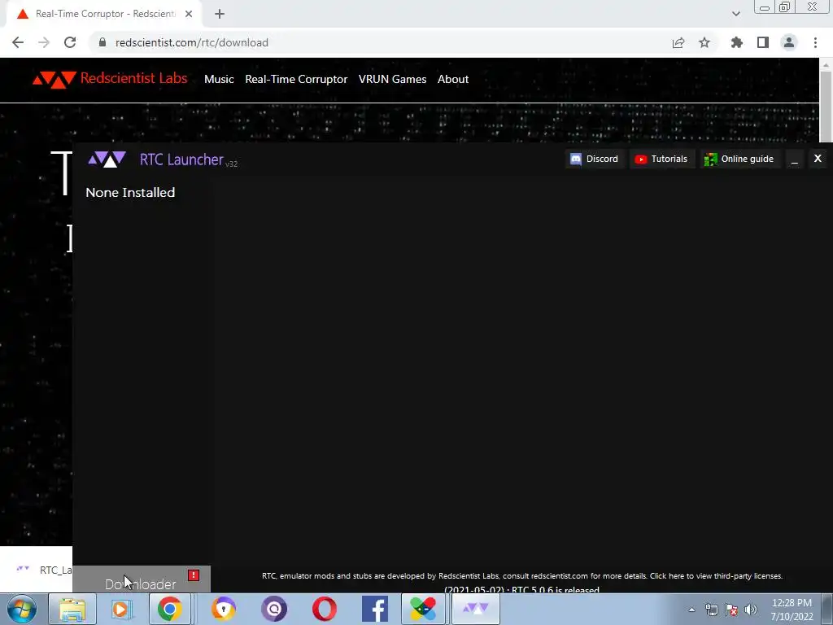Reload the Redscientist page
The image size is (833, 625).
70,42
